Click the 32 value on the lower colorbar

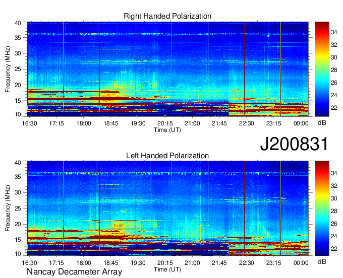point(334,186)
